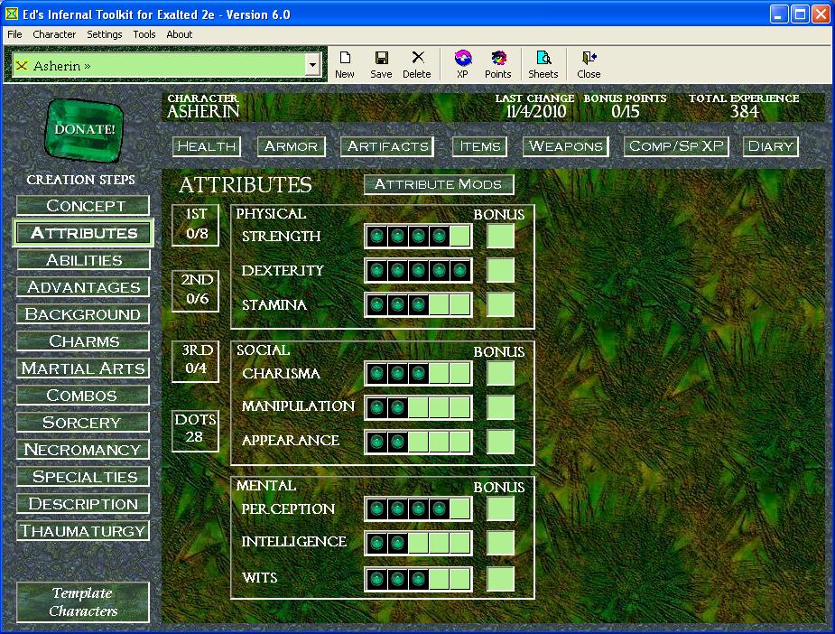The width and height of the screenshot is (835, 634).
Task: Open the Diary button
Action: coord(771,146)
